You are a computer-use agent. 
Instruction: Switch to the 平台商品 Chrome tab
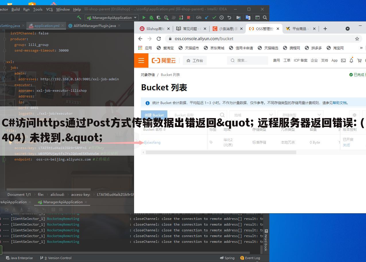pyautogui.click(x=300, y=29)
